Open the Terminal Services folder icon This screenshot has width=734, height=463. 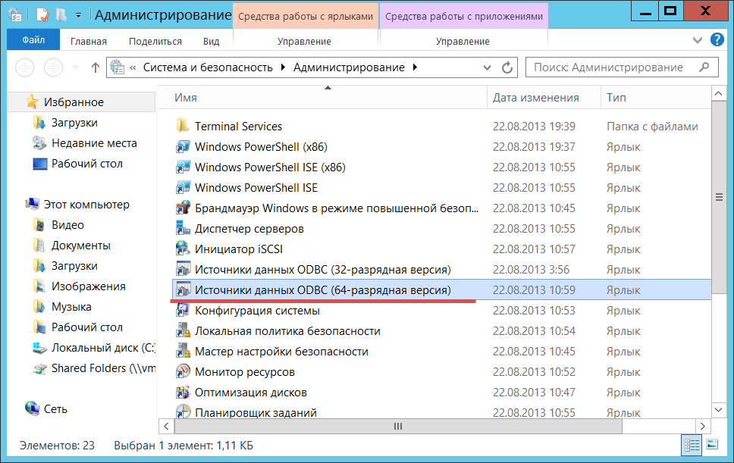point(183,127)
